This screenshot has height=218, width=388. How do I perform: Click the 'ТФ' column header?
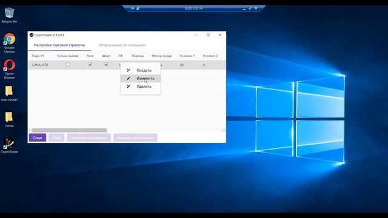click(121, 56)
